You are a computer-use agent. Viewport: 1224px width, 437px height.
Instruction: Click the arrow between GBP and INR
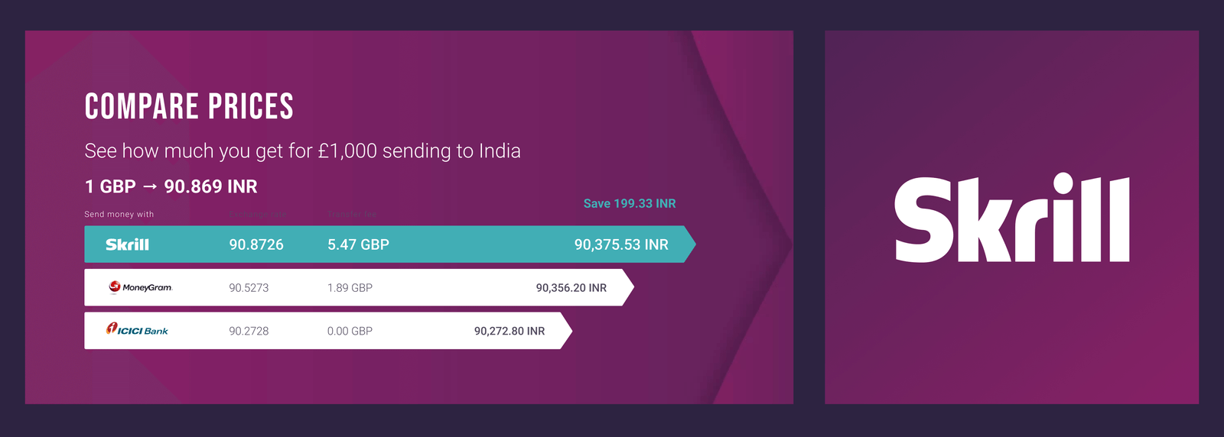pyautogui.click(x=150, y=187)
